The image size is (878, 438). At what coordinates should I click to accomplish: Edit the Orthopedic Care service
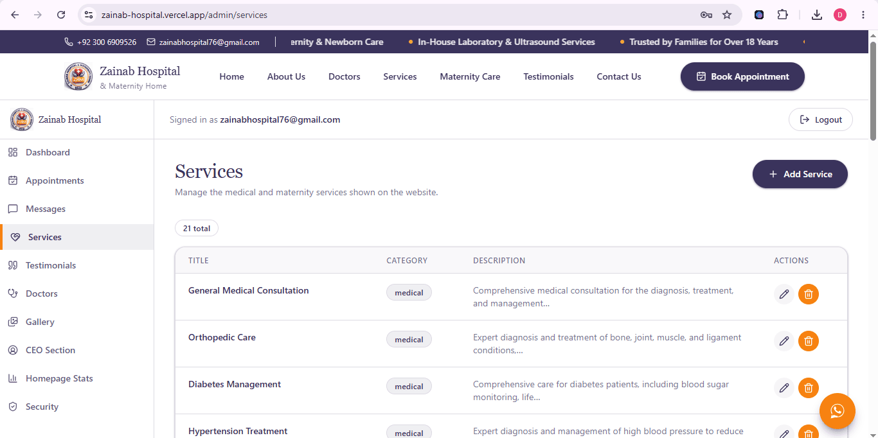784,341
